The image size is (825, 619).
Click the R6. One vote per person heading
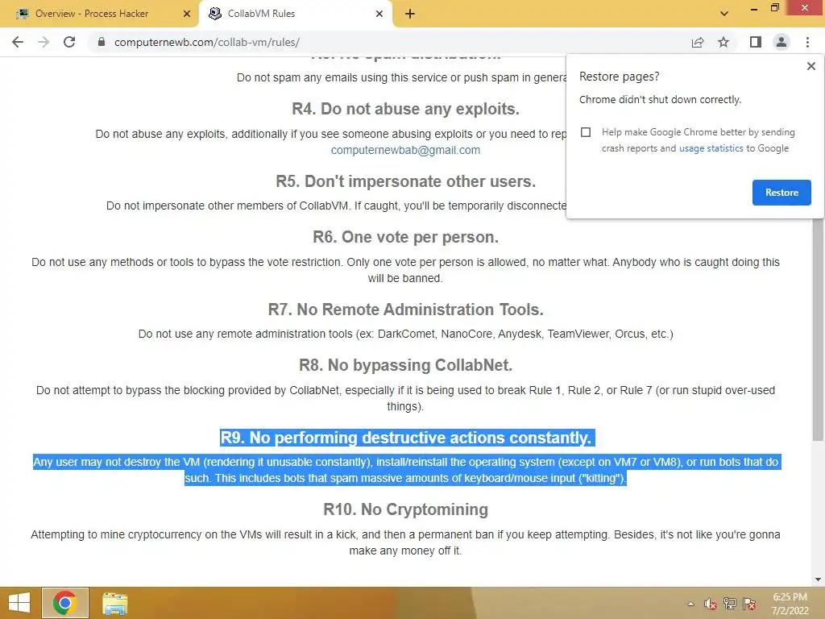pyautogui.click(x=406, y=238)
